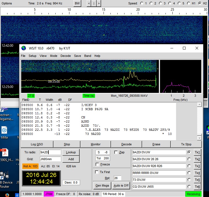The height and width of the screenshot is (197, 209).
Task: Click the Log QSO button
Action: 37,144
